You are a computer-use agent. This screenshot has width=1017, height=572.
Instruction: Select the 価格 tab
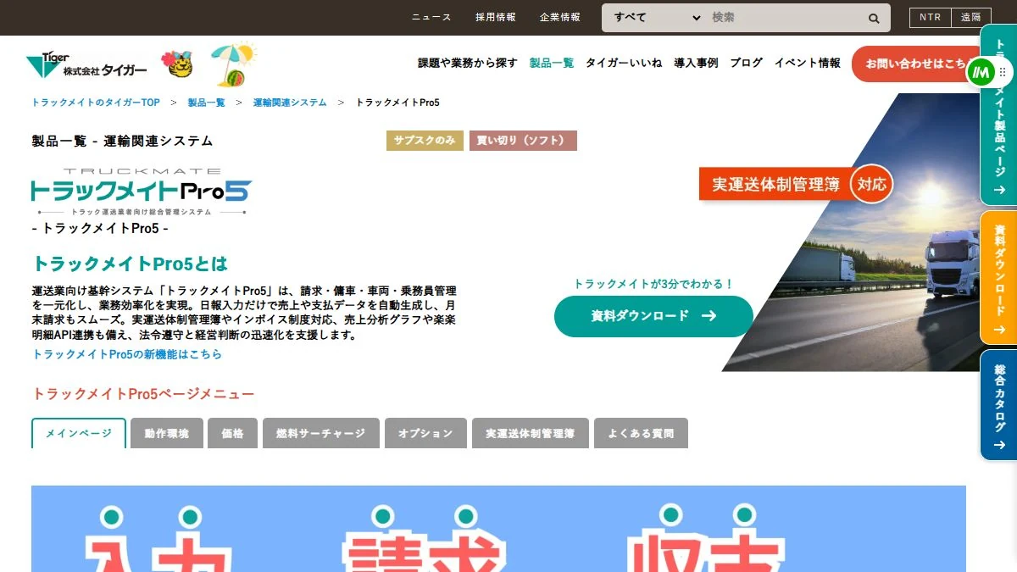pos(233,433)
